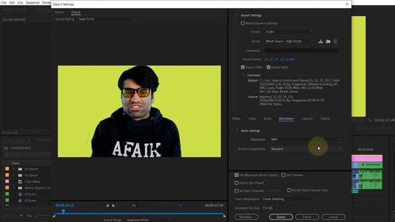Click the Color Matte file icon
Viewport: 395px width, 222px height.
[20, 181]
